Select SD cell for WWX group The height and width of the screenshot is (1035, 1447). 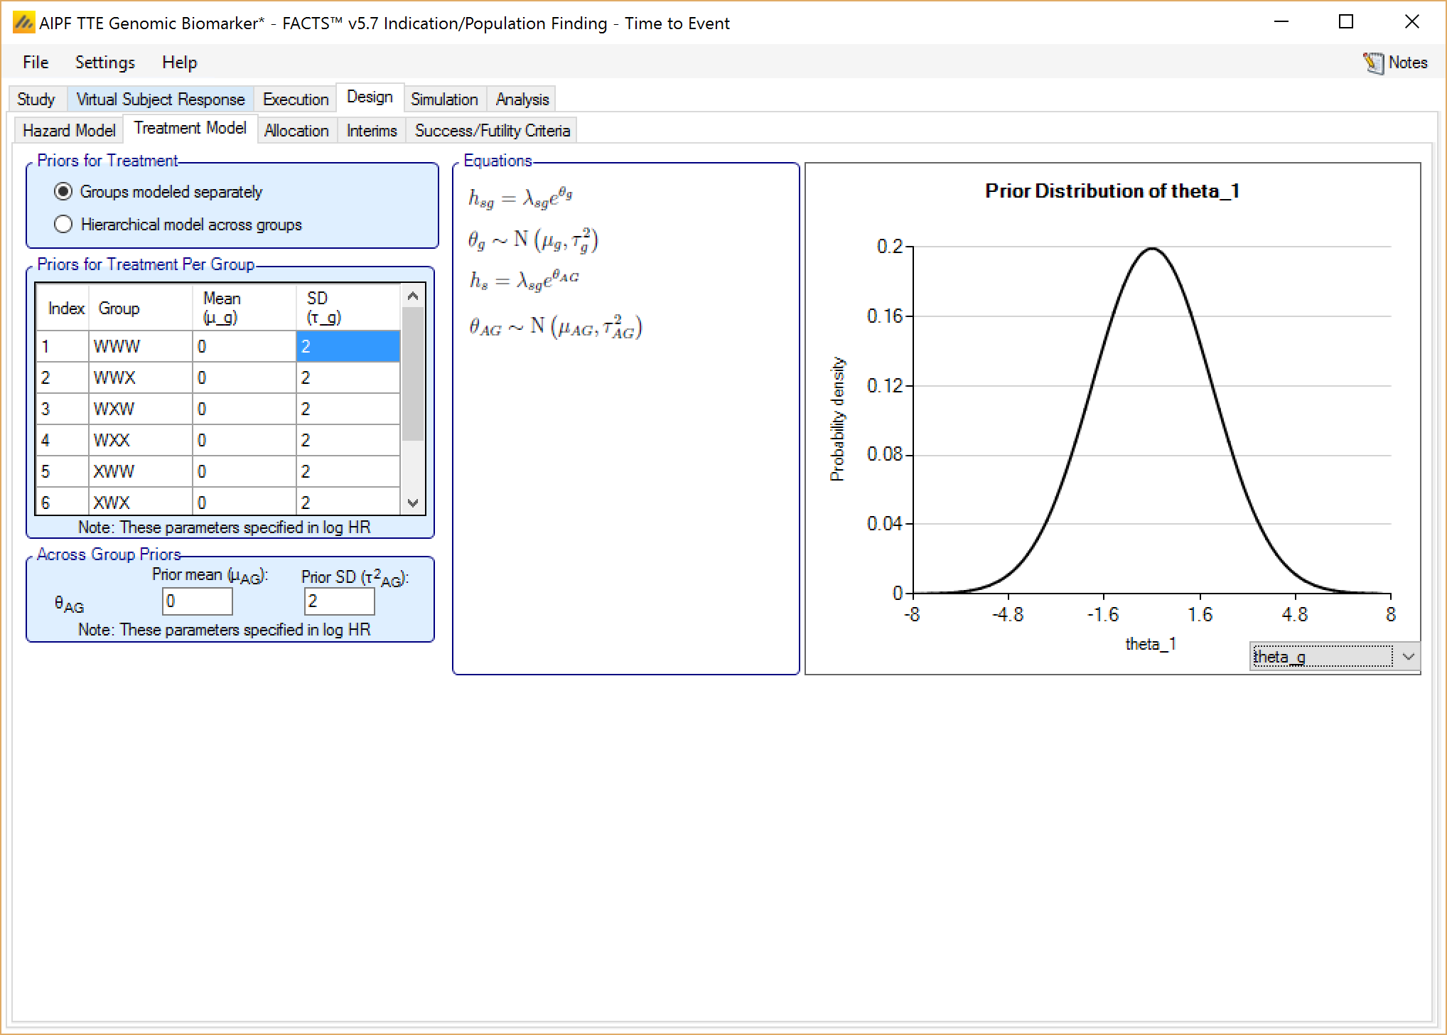(x=347, y=377)
